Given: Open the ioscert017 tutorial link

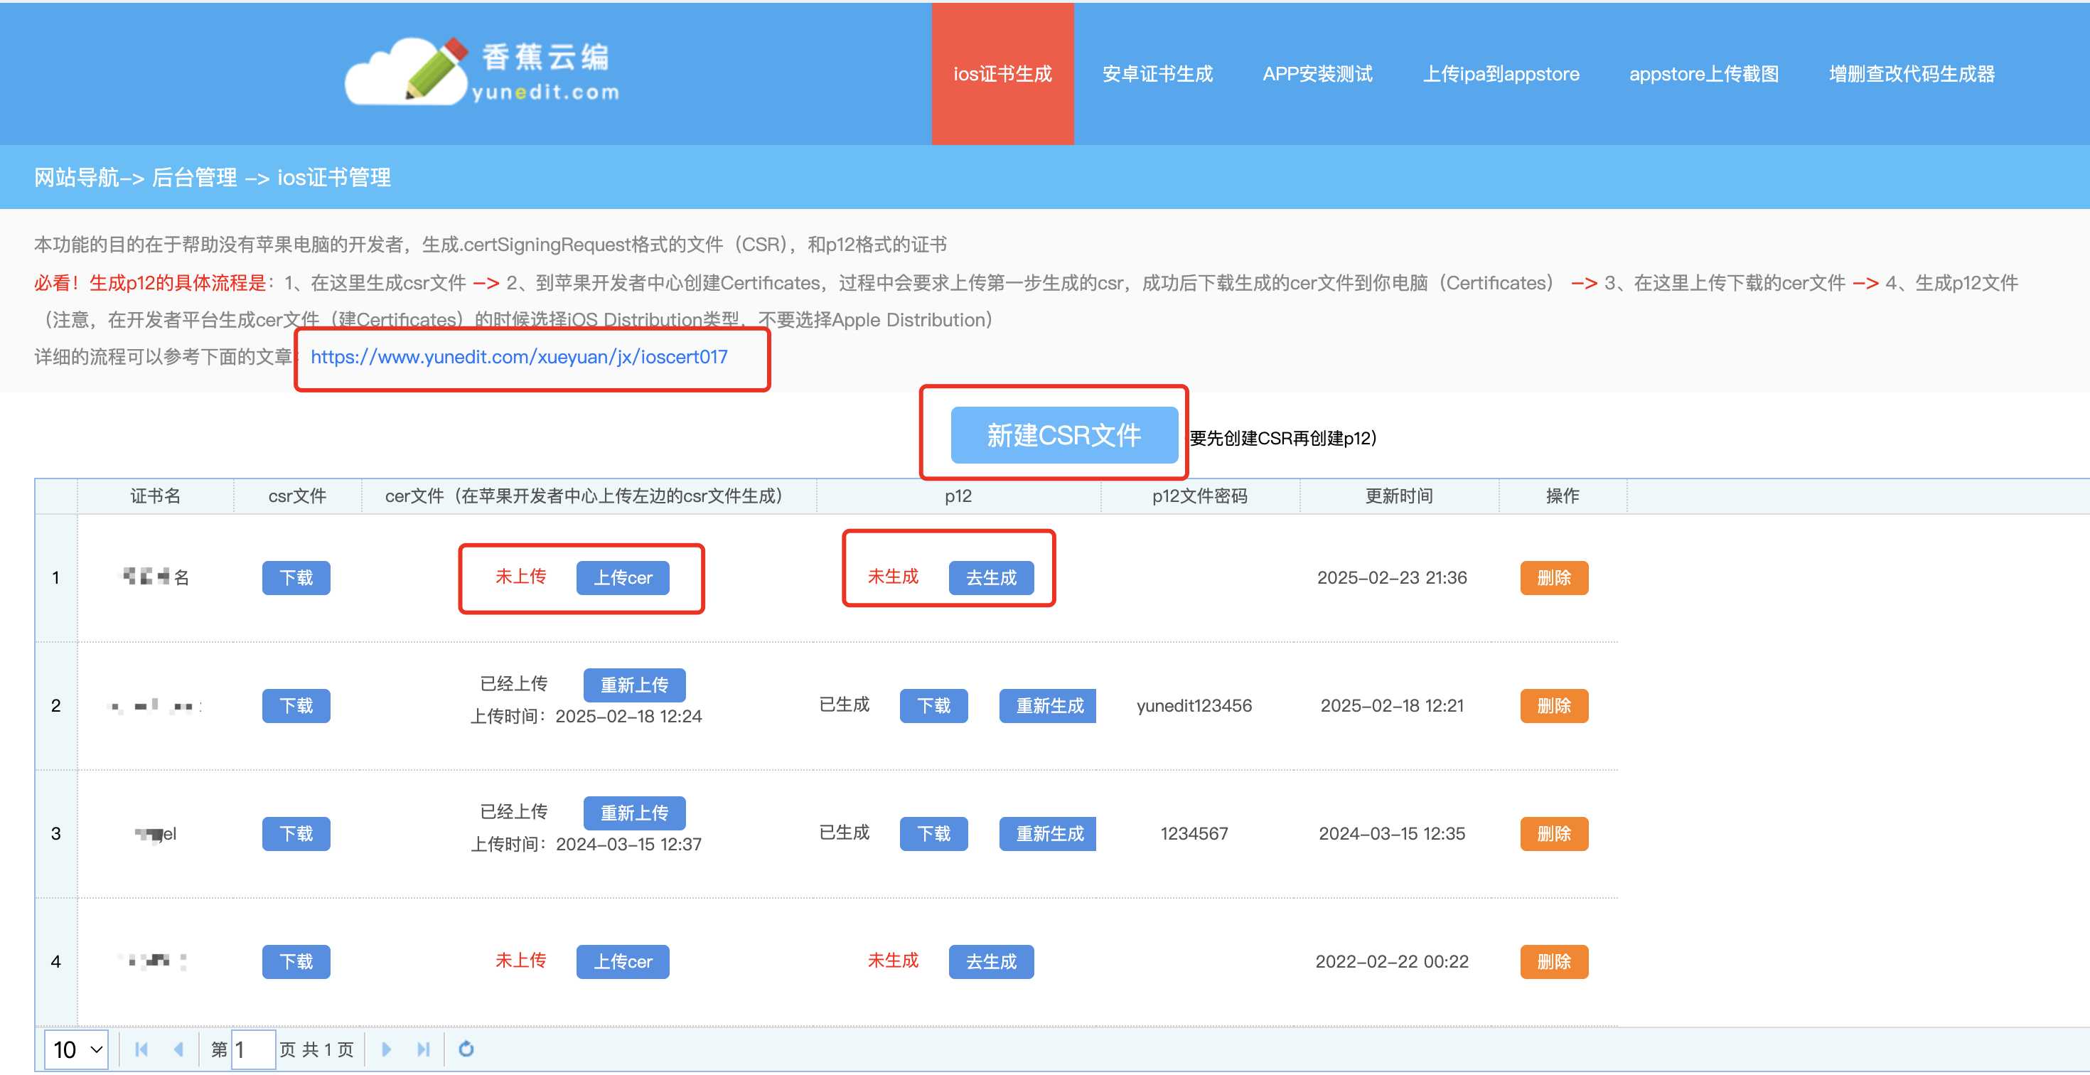Looking at the screenshot, I should pos(519,357).
